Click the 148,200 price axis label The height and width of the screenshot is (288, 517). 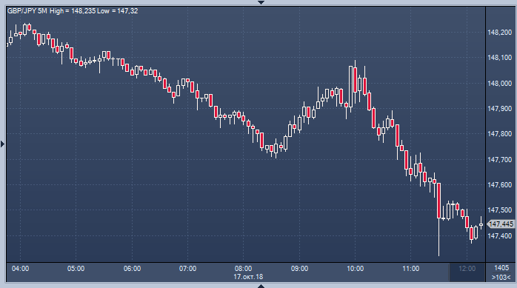pyautogui.click(x=500, y=33)
